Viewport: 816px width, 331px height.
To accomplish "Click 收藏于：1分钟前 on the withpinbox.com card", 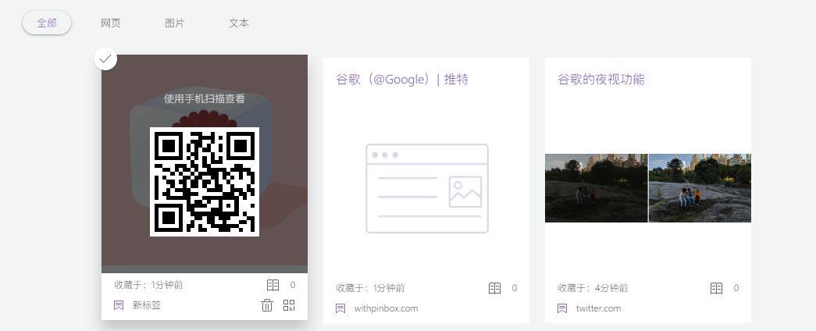I will tap(370, 288).
